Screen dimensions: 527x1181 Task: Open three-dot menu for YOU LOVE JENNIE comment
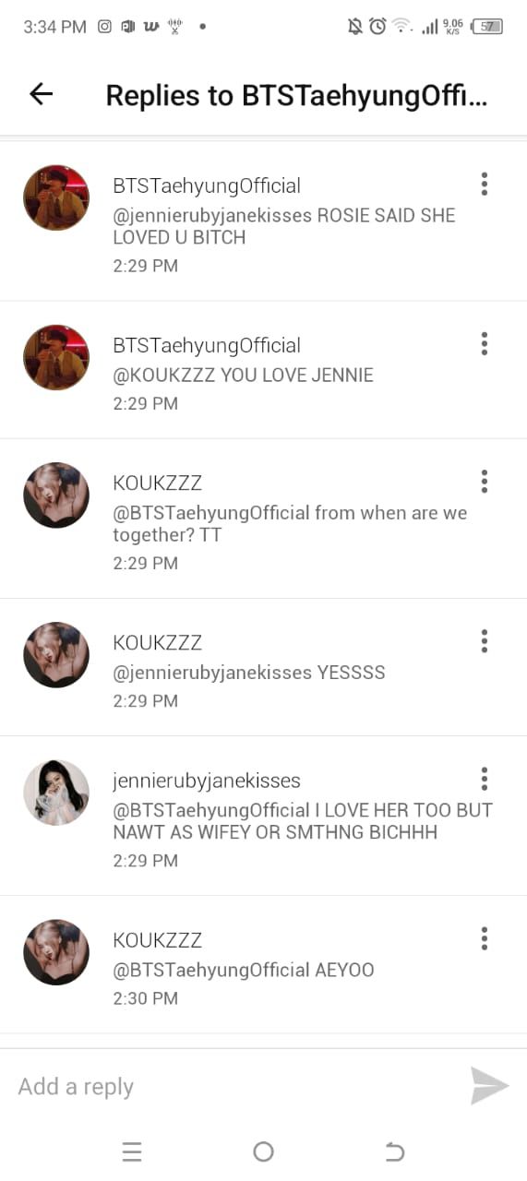pos(484,344)
